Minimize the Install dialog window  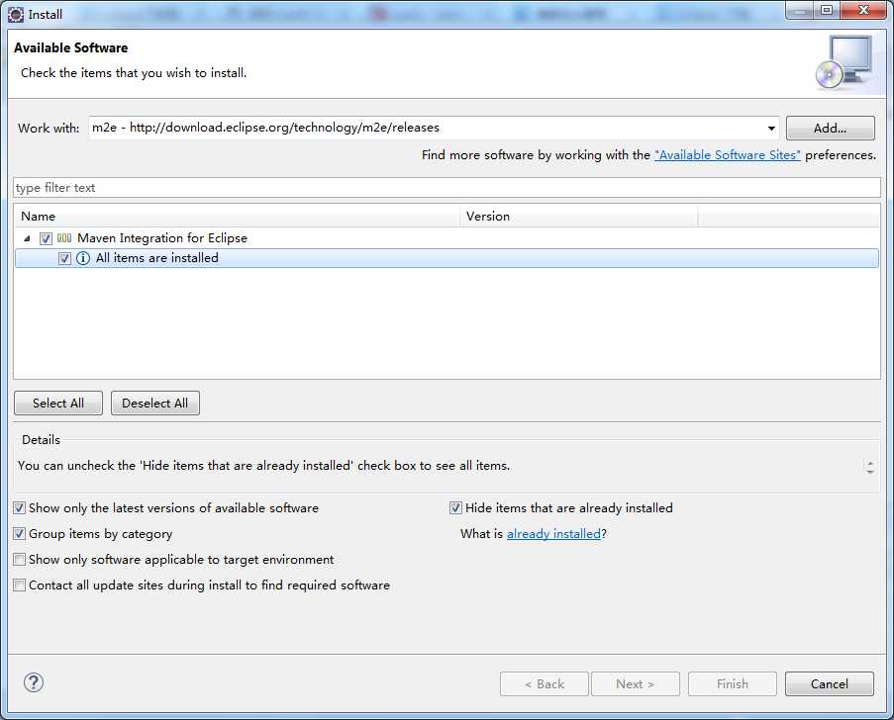[800, 10]
